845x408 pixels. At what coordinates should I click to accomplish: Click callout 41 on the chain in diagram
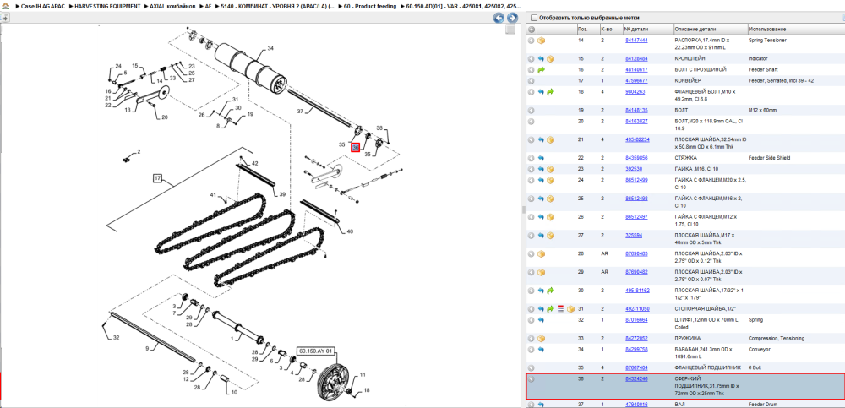click(x=213, y=194)
